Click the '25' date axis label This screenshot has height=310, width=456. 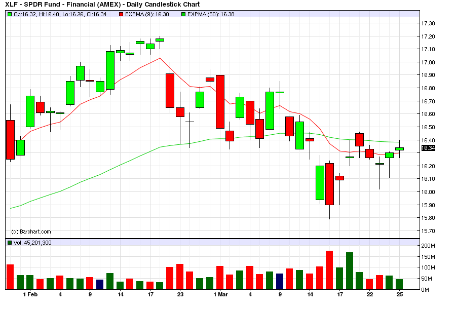(x=400, y=295)
